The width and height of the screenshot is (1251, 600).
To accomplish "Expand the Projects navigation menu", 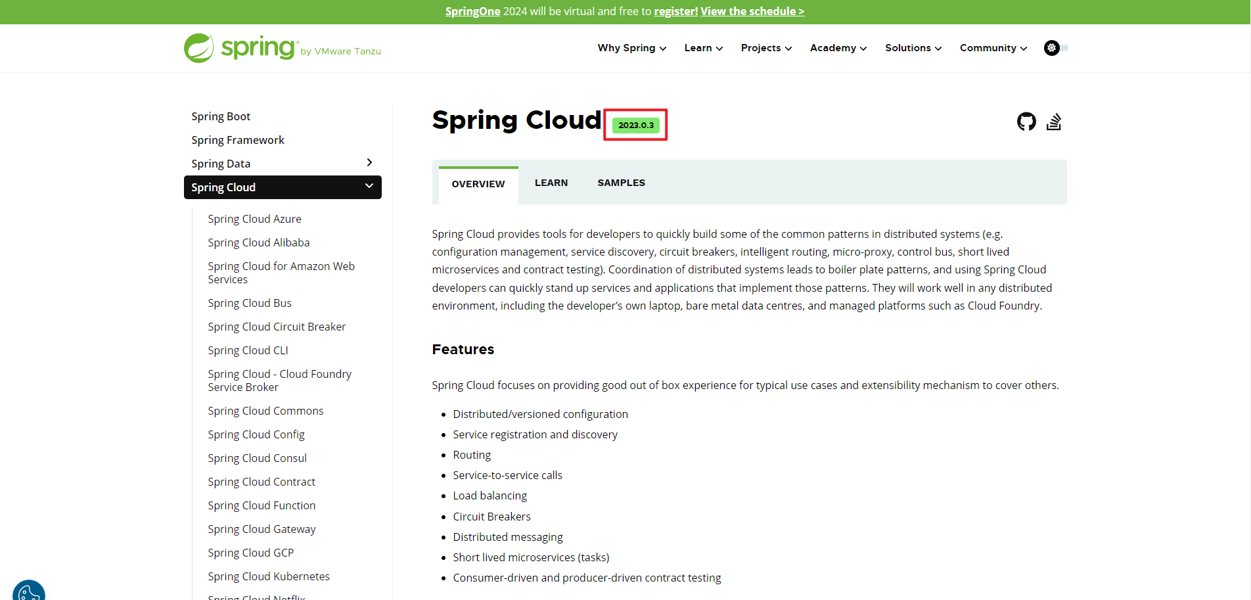I will tap(766, 48).
